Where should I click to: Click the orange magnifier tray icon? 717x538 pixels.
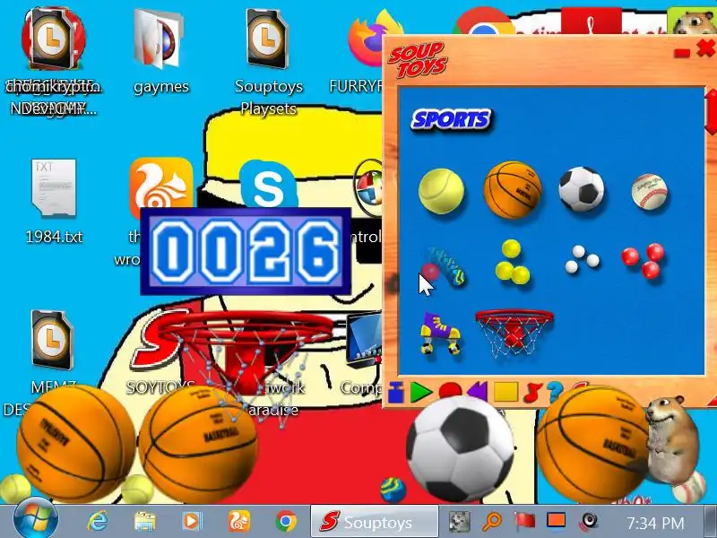pyautogui.click(x=492, y=522)
